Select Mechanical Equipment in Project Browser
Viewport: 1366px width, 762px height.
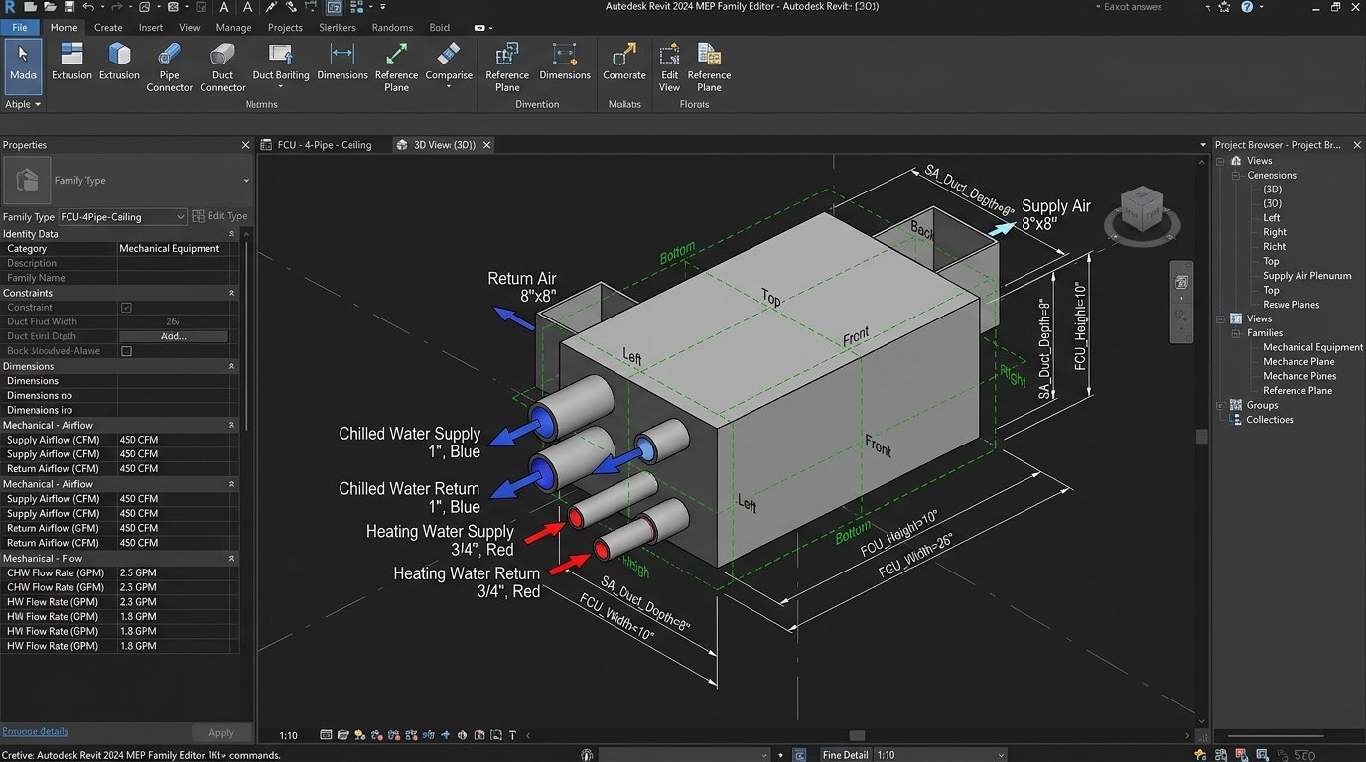[1312, 347]
